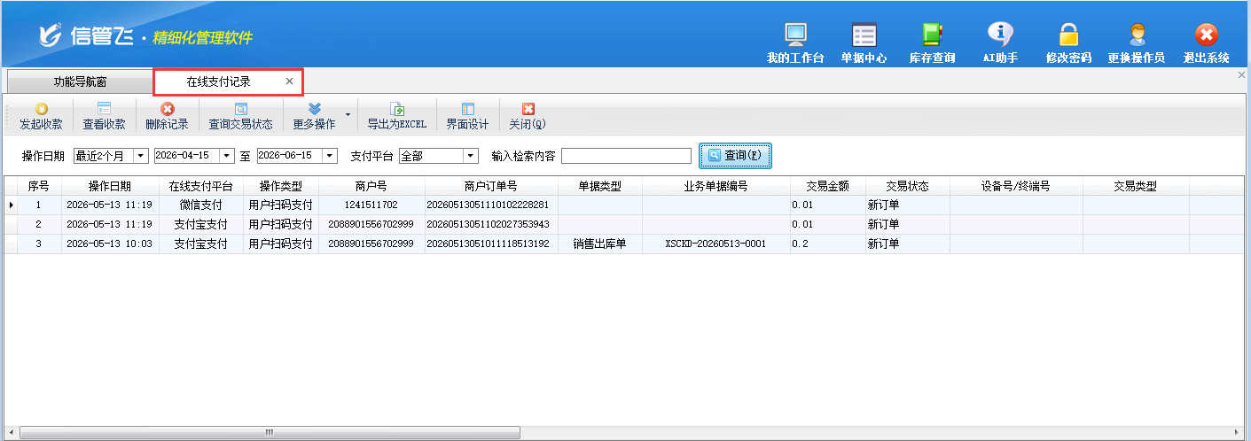The width and height of the screenshot is (1251, 441).
Task: Click the horizontal scrollbar thumb
Action: tap(269, 432)
